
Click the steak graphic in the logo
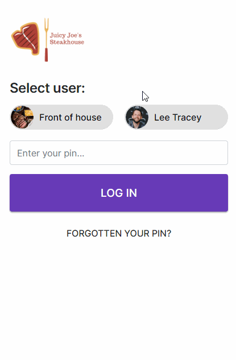[x=26, y=38]
